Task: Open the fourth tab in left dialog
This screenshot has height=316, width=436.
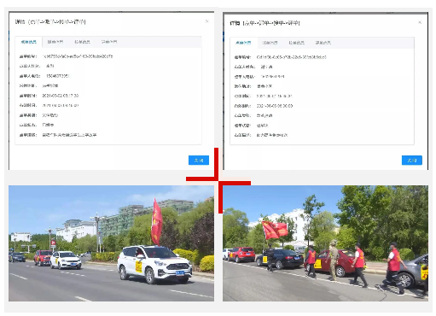Action: point(109,42)
